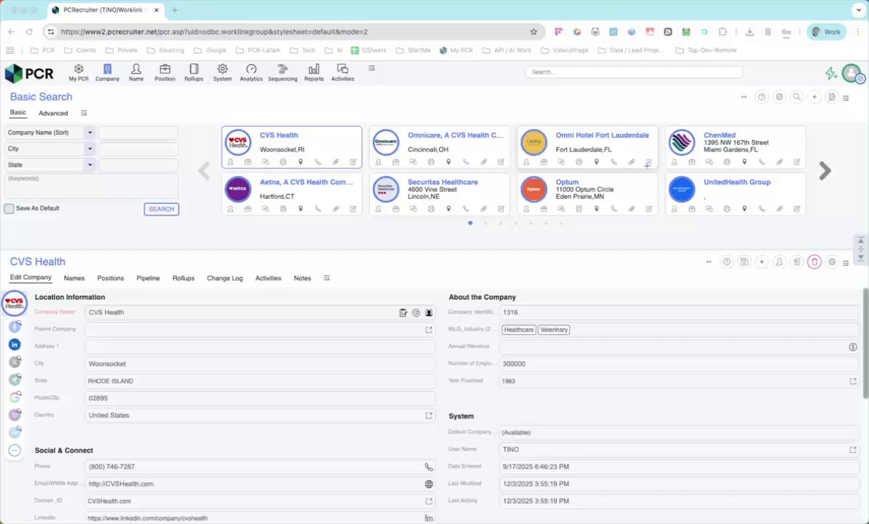Open LinkedIn icon in CVS Health sidebar
Image resolution: width=869 pixels, height=524 pixels.
tap(15, 344)
